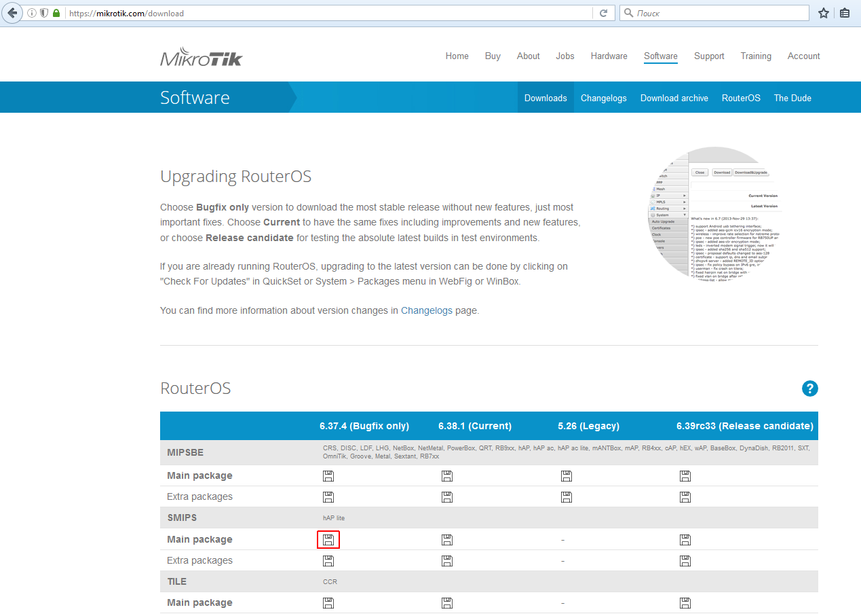This screenshot has height=616, width=861.
Task: Download TILE Main package release candidate
Action: (x=685, y=603)
